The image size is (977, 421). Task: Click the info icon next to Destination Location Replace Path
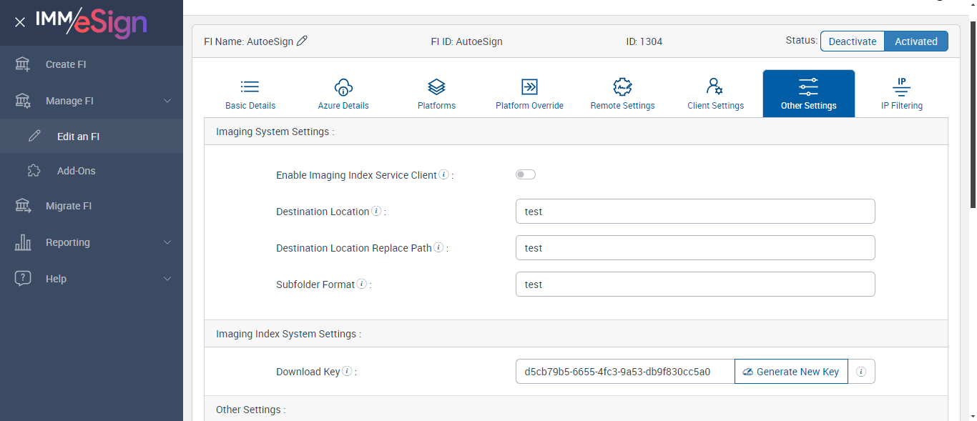438,248
